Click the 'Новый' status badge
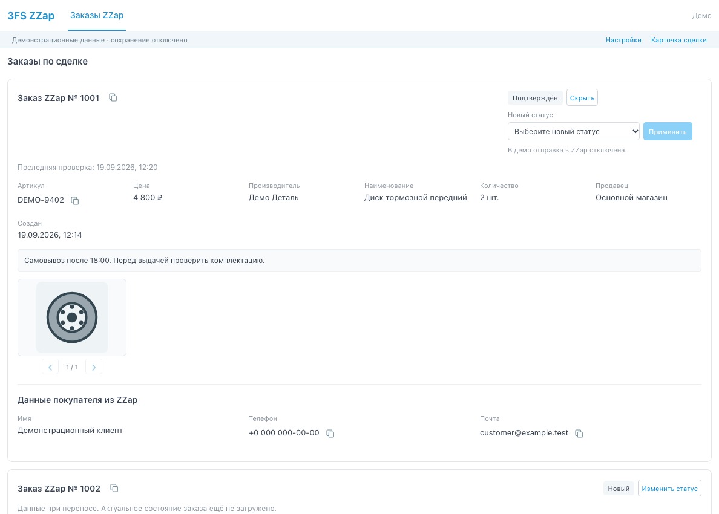 [x=619, y=489]
